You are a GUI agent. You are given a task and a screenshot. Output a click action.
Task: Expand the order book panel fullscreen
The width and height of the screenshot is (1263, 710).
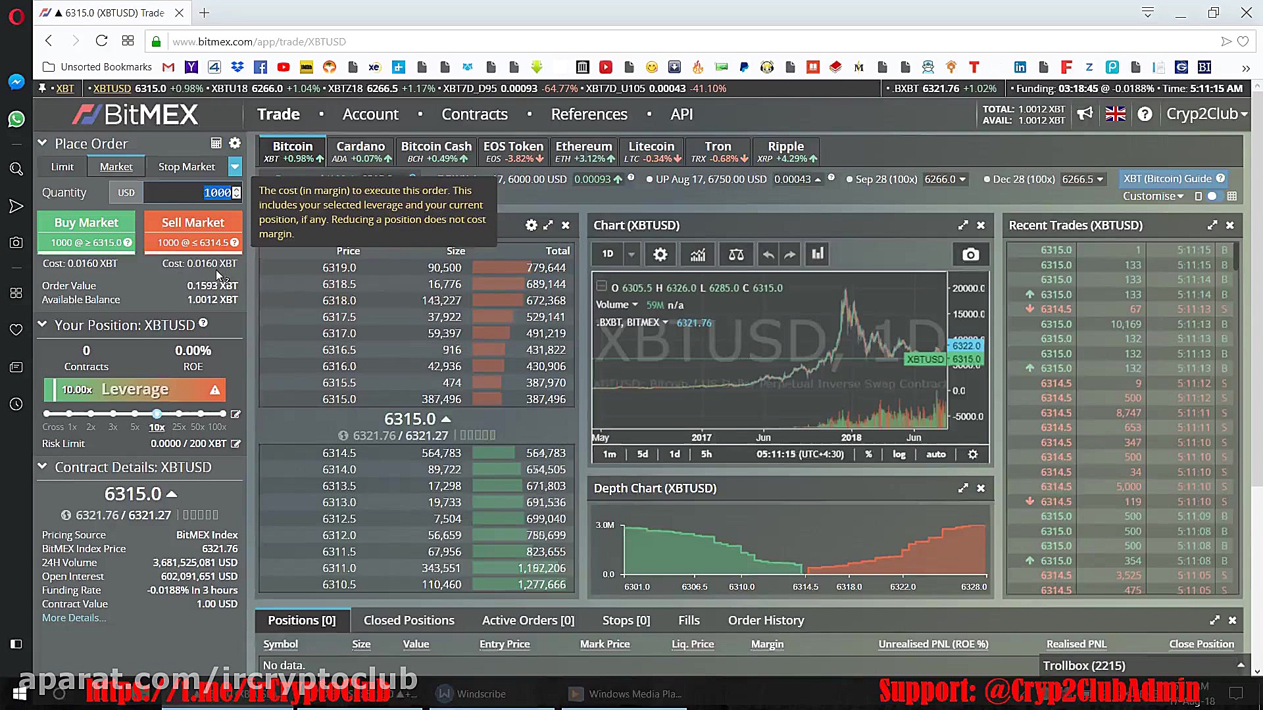tap(548, 225)
